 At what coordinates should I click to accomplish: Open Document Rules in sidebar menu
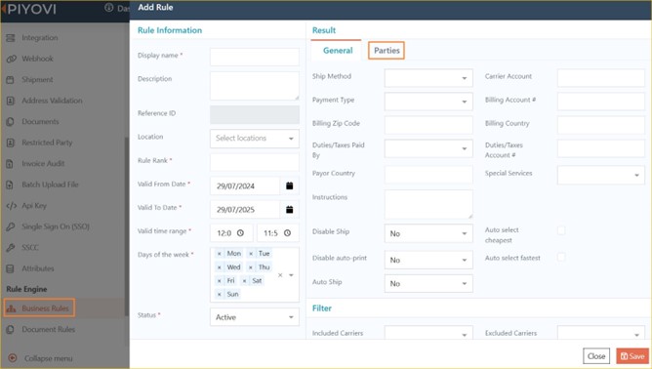pyautogui.click(x=48, y=330)
